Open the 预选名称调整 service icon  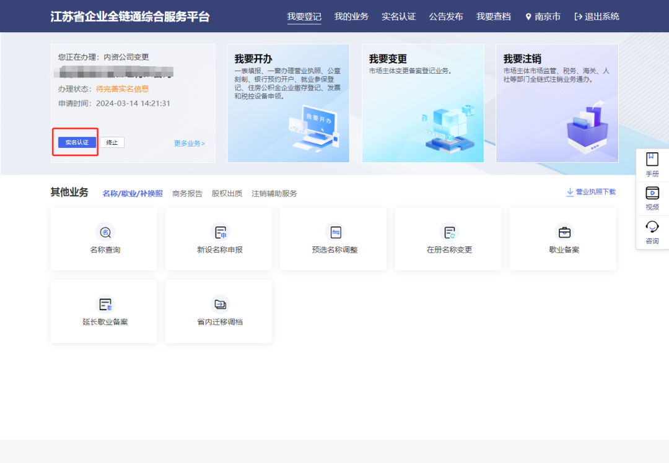pyautogui.click(x=333, y=238)
